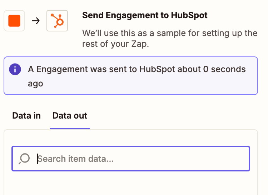The image size is (268, 195).
Task: Click the purple info icon in the banner
Action: point(15,69)
